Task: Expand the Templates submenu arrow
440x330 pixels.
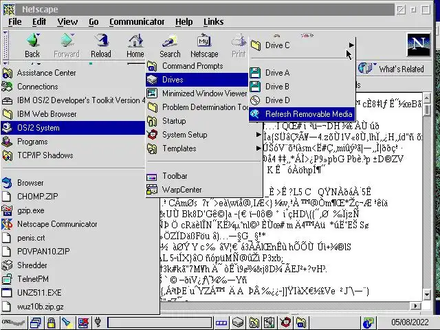Action: (x=258, y=148)
